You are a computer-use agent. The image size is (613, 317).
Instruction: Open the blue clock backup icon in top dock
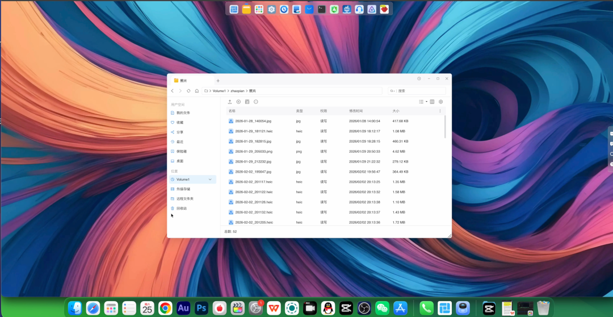point(284,9)
